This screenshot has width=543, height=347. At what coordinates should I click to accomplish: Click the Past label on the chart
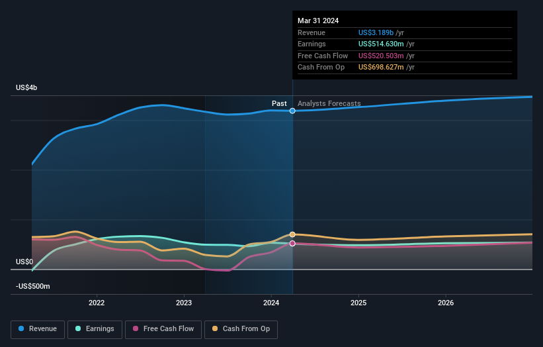[x=279, y=104]
